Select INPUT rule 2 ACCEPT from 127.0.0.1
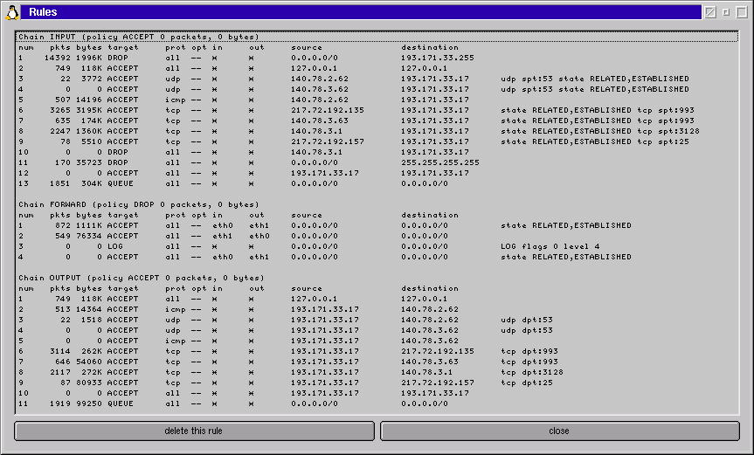The height and width of the screenshot is (455, 754). pos(377,68)
